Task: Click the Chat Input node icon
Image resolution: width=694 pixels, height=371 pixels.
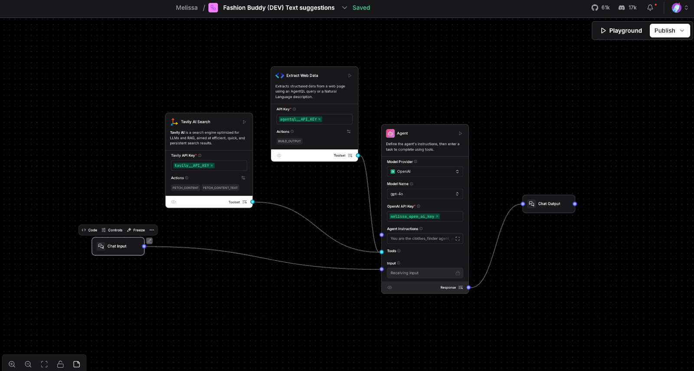Action: (101, 246)
